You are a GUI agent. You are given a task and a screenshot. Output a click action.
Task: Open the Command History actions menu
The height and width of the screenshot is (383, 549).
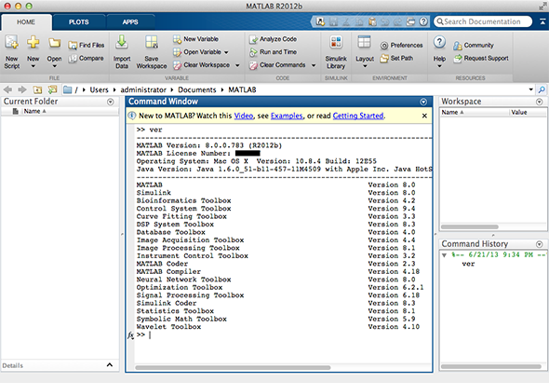pos(539,244)
